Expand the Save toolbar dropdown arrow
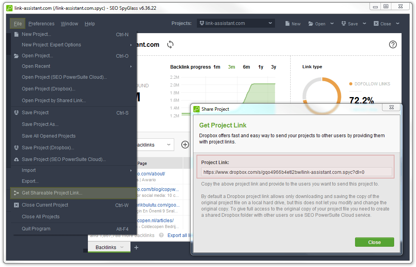Image resolution: width=416 pixels, height=267 pixels. click(364, 23)
